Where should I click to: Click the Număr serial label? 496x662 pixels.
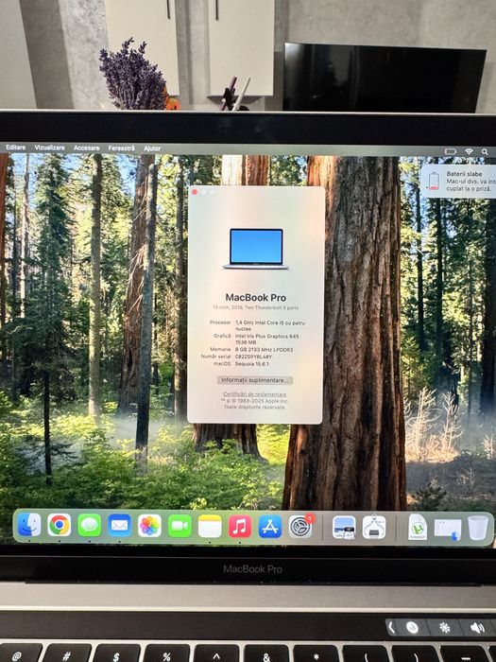coord(216,357)
